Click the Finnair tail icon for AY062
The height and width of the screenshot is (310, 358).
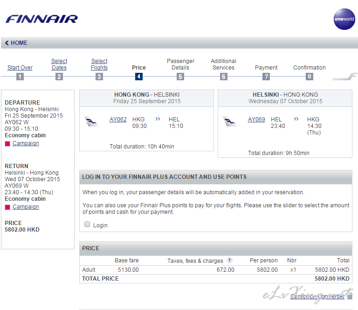[93, 121]
